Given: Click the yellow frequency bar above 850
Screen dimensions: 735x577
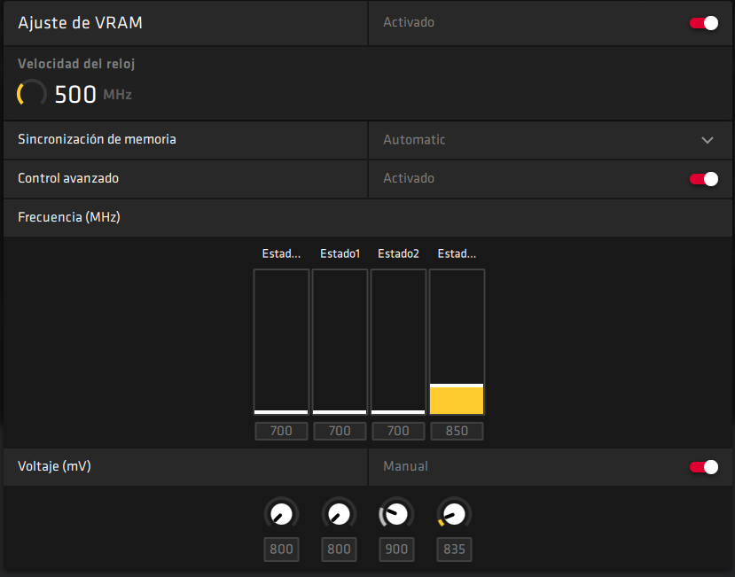Looking at the screenshot, I should 457,400.
